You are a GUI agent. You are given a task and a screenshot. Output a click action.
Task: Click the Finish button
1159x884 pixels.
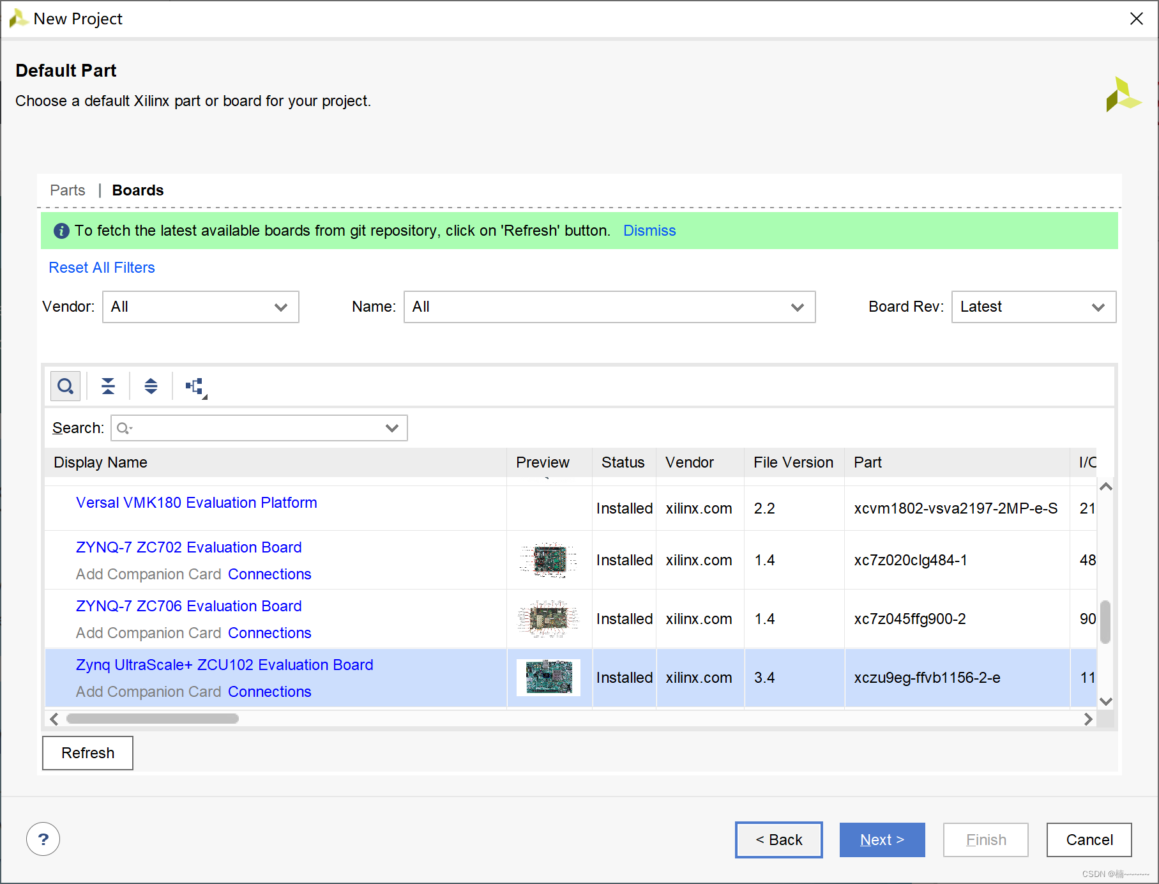point(986,840)
